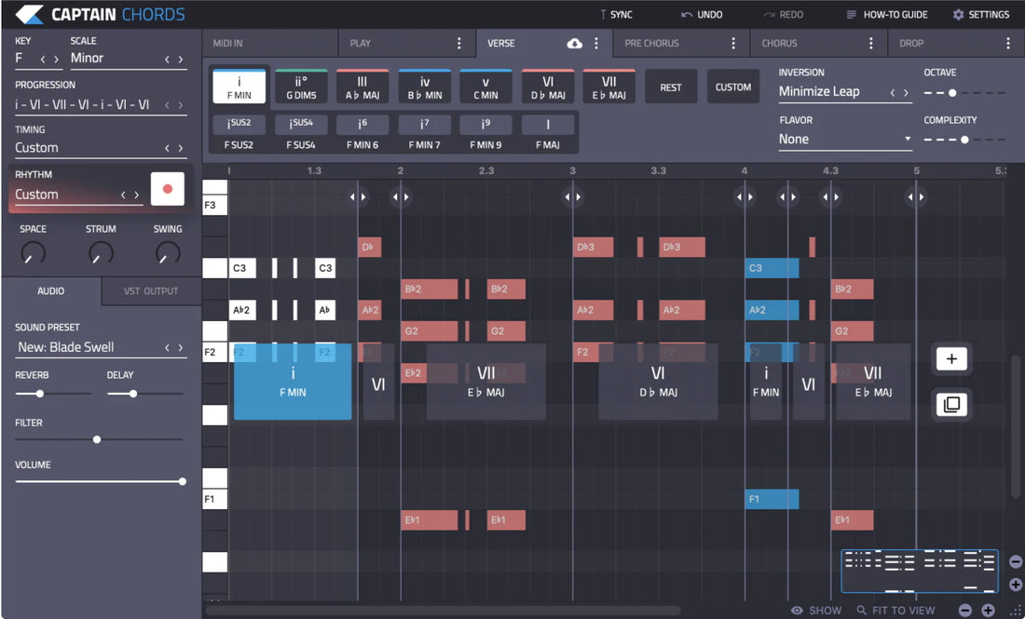Zoom out horizontally with bottom minus
Image resolution: width=1025 pixels, height=619 pixels.
(964, 610)
